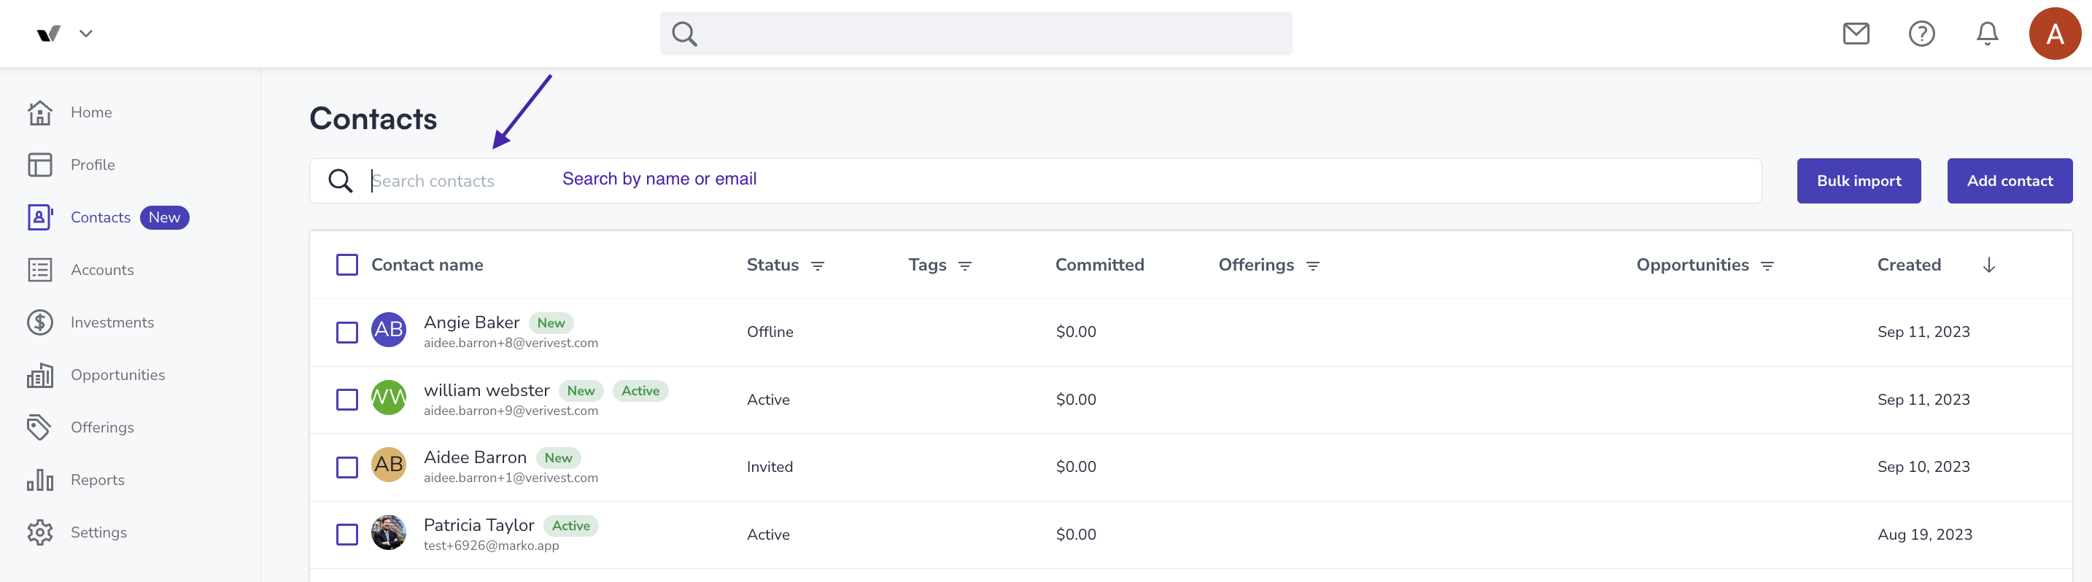
Task: Click the Aug 19, 2023 created date
Action: click(x=1924, y=534)
